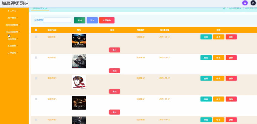Click the 视频名称1 name cell
The width and height of the screenshot is (257, 124).
pos(52,37)
